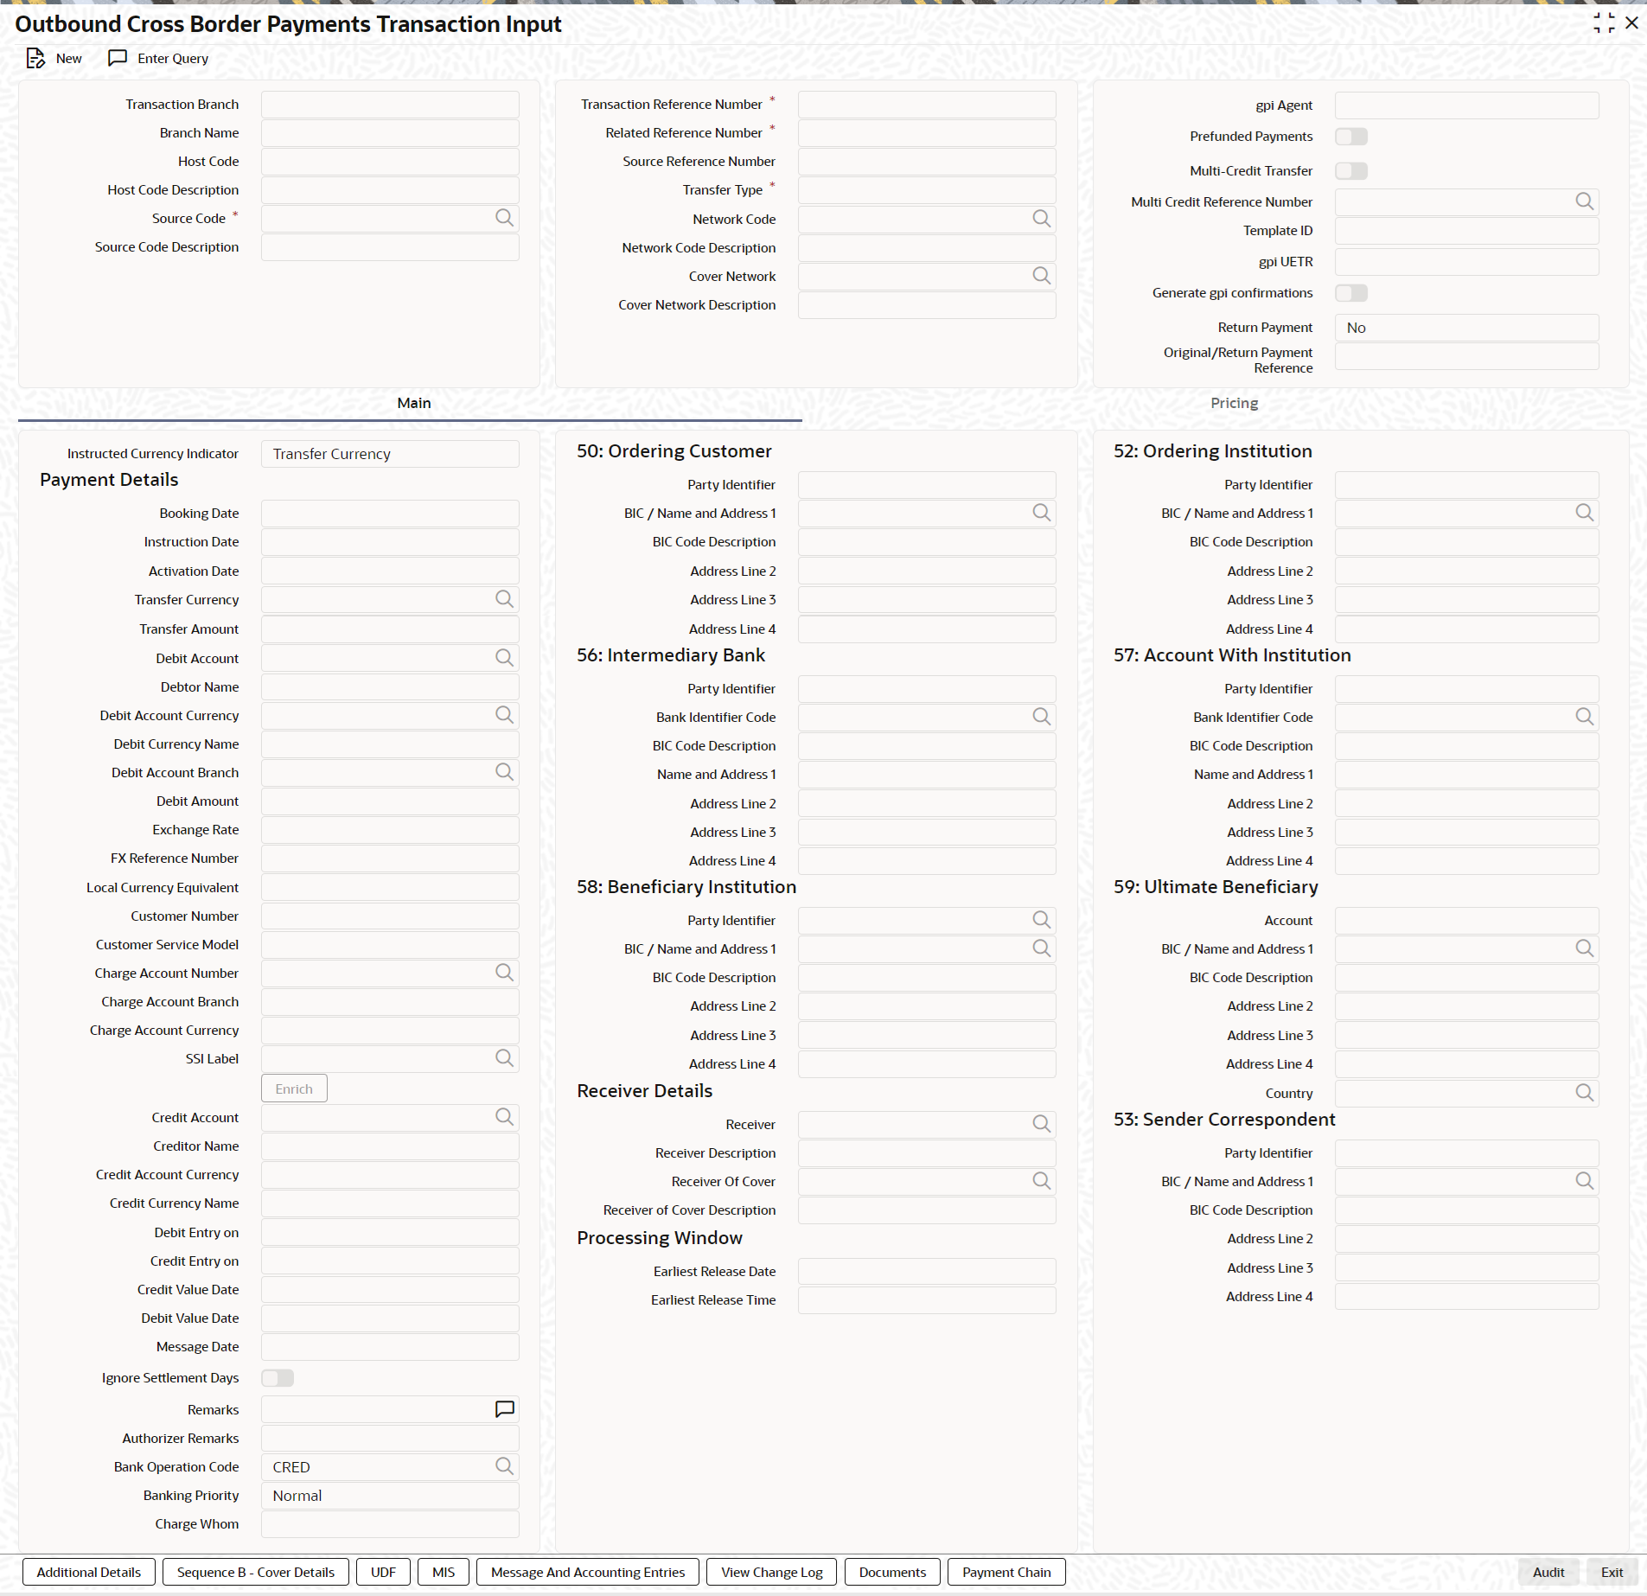Open Source Code lookup search icon
The height and width of the screenshot is (1596, 1647).
(x=504, y=218)
